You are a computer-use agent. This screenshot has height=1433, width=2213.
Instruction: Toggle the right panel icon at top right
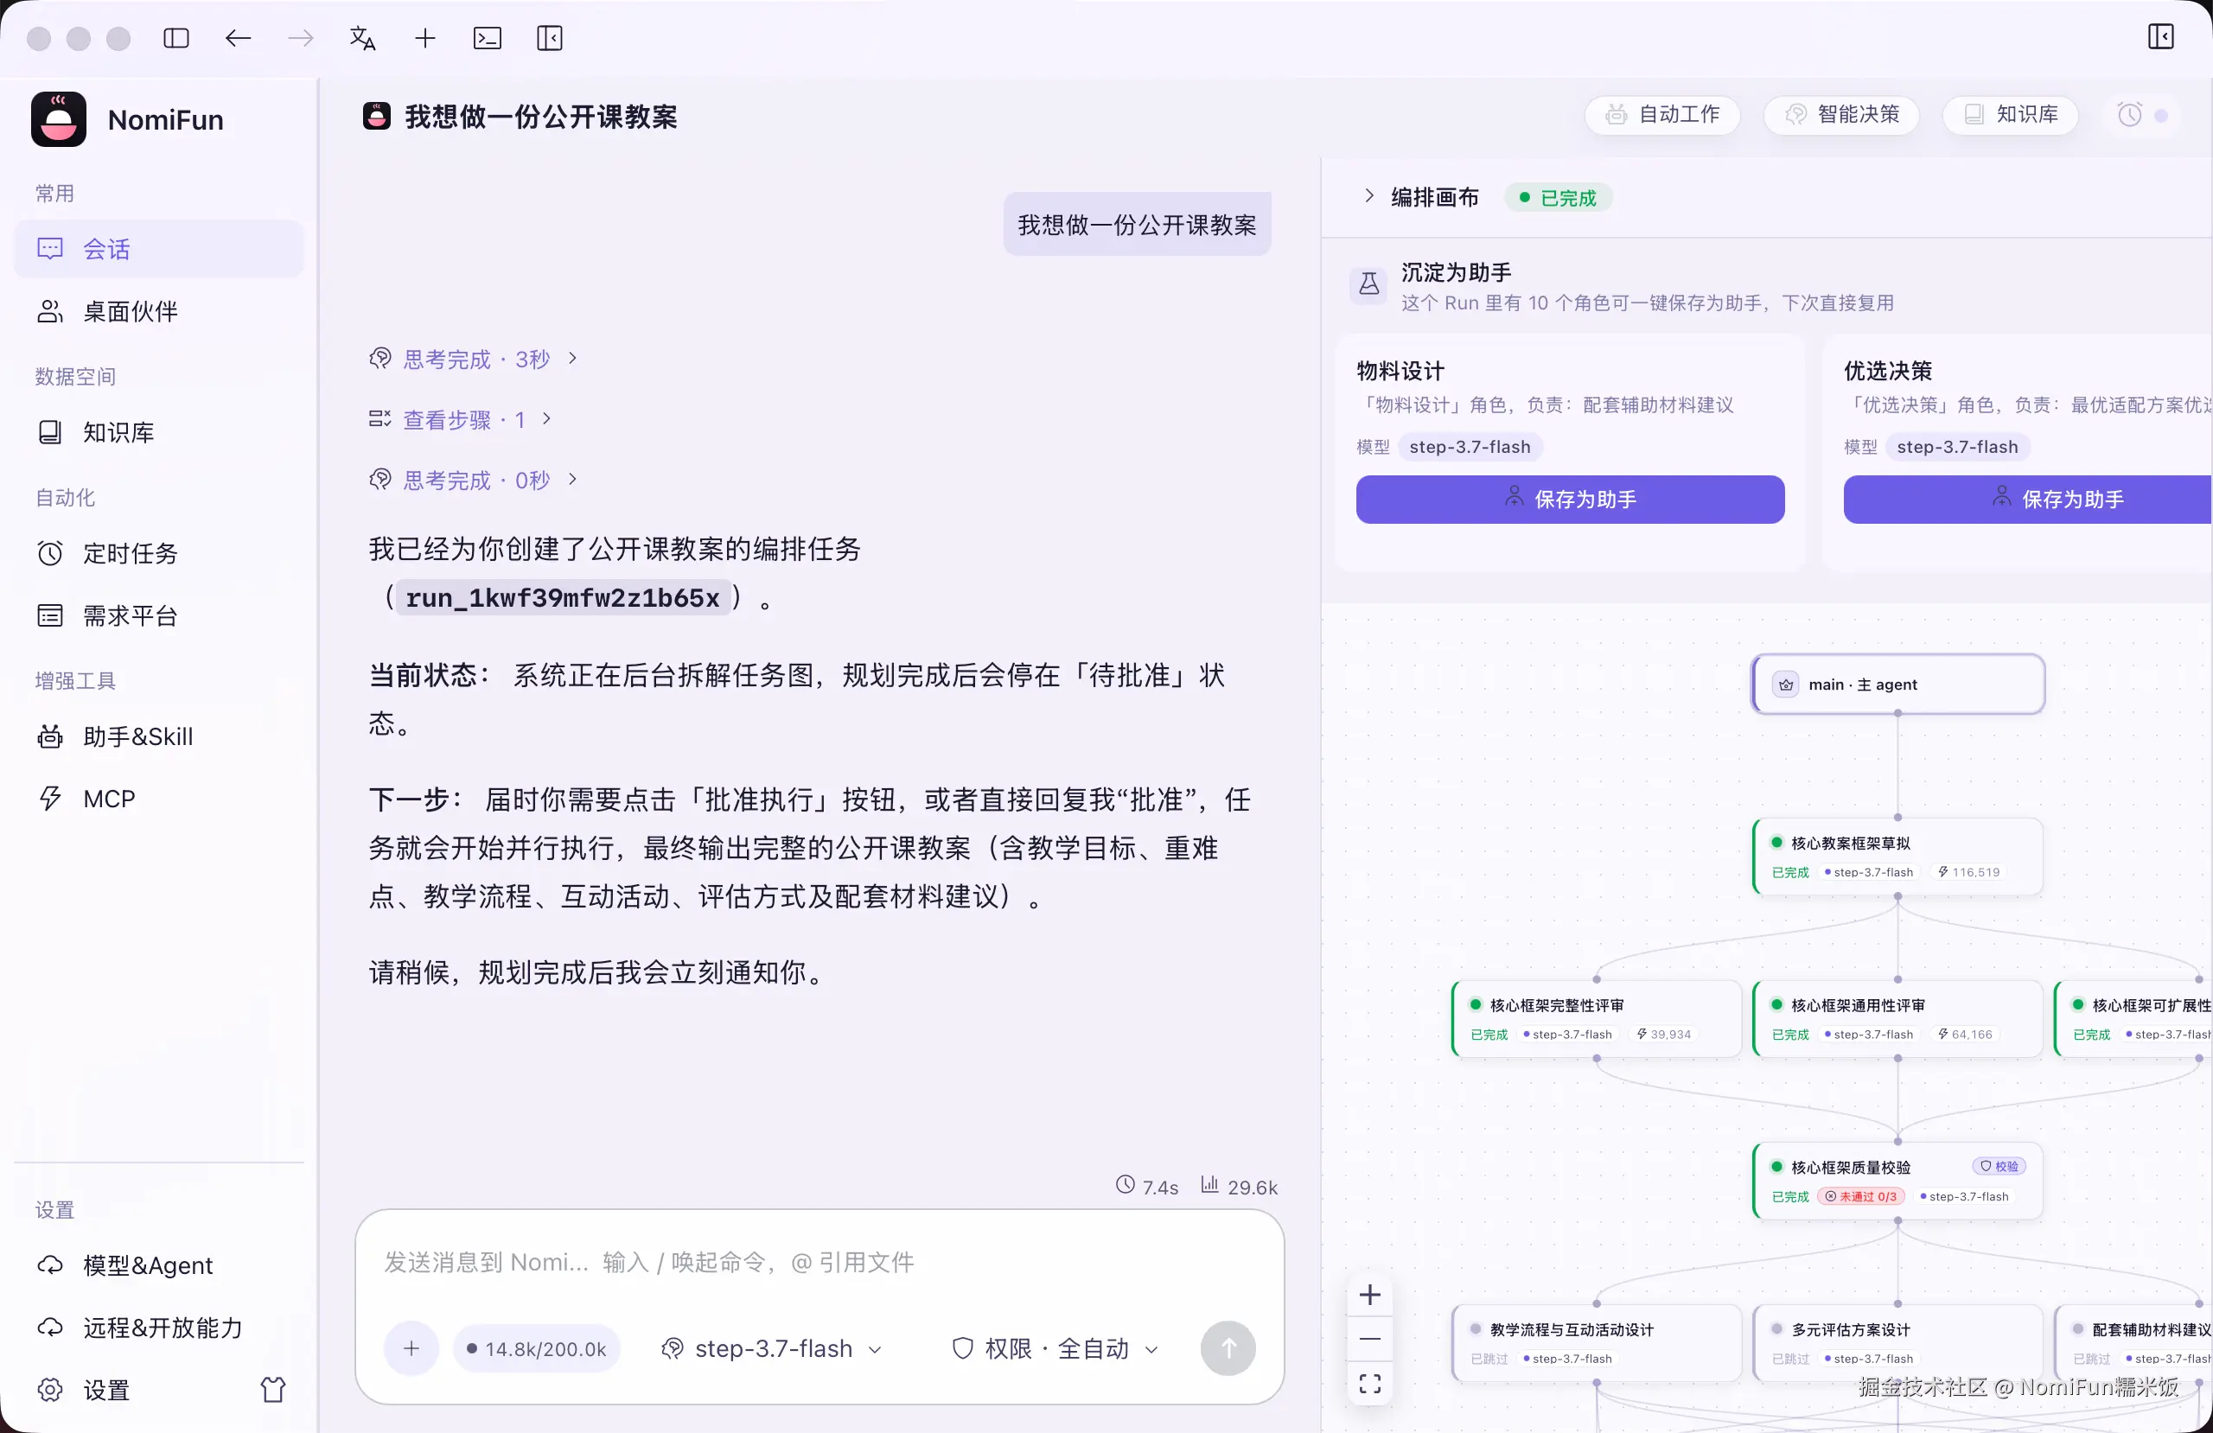2160,37
